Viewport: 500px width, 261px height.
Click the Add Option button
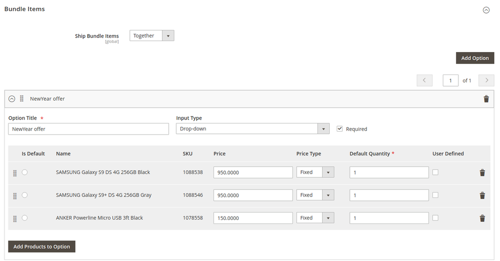tap(474, 58)
